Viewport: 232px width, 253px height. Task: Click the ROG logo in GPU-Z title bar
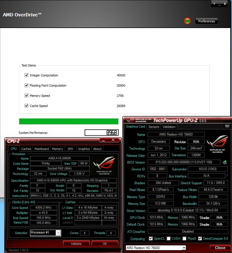coord(138,120)
